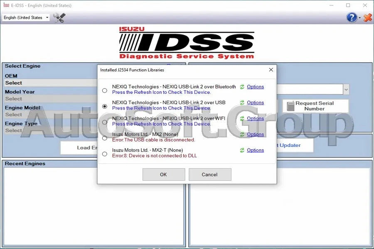Click the Updater button in right panel
Viewport: 374px width, 249px height.
[x=295, y=145]
